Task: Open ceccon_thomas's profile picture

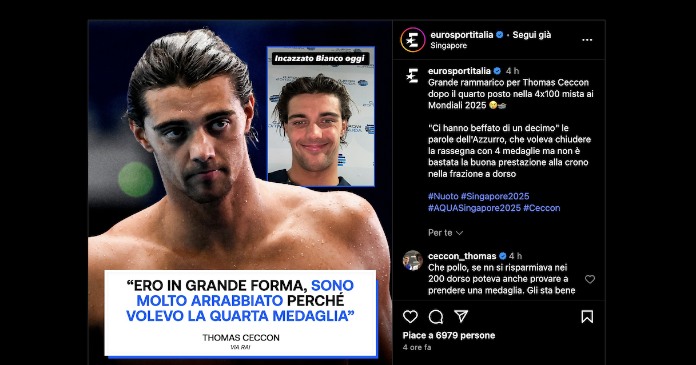Action: click(412, 260)
